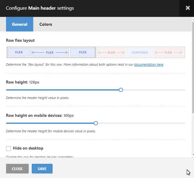Viewport: 194px width, 178px height.
Task: Click the Row height slider handle
Action: point(121,90)
